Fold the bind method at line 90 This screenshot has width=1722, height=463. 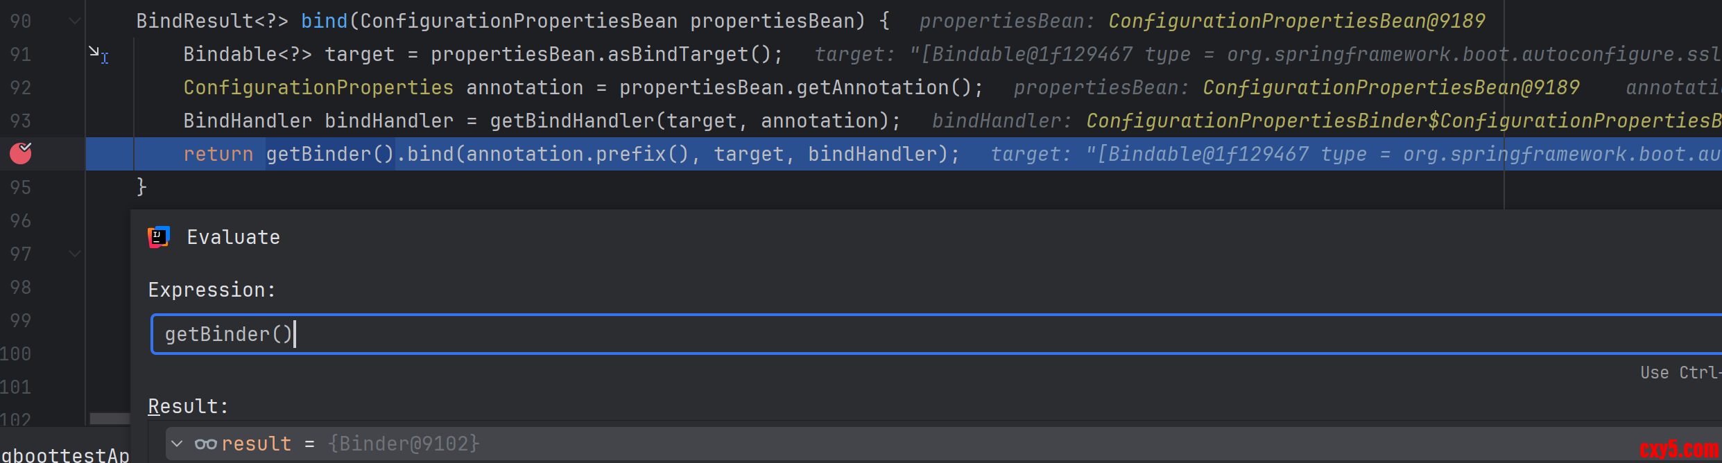pyautogui.click(x=75, y=21)
